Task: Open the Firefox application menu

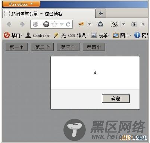Action: (x=21, y=4)
